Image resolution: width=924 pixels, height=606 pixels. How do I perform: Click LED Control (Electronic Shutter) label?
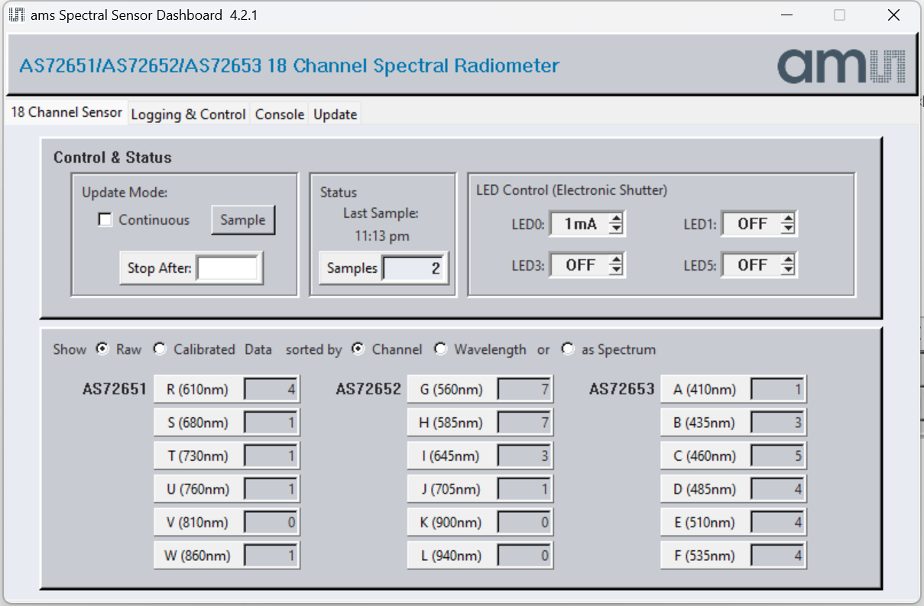tap(572, 190)
